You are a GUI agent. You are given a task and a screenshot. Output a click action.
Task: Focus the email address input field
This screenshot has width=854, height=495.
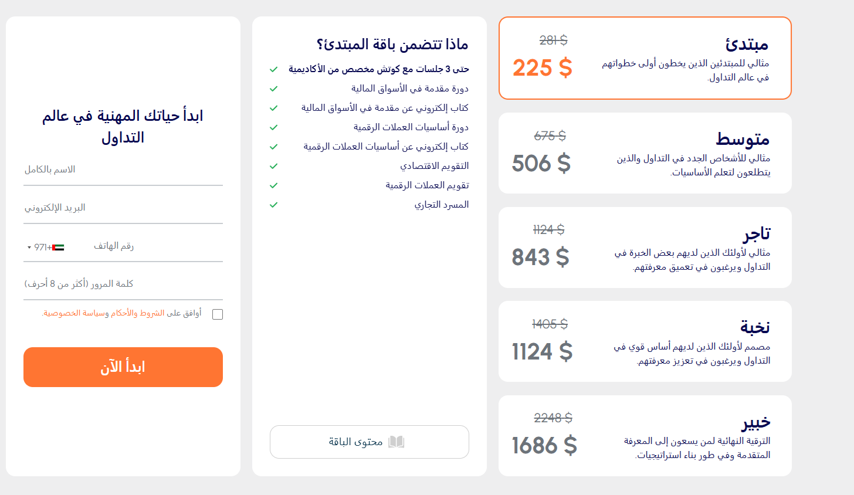[x=123, y=208]
